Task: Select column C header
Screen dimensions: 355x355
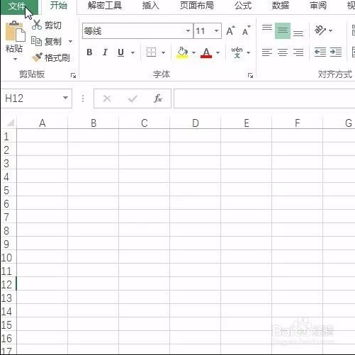Action: point(144,123)
